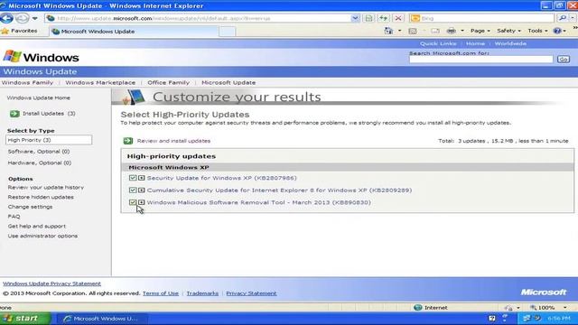This screenshot has width=578, height=325.
Task: Open footer Privacy Statement link
Action: point(251,293)
